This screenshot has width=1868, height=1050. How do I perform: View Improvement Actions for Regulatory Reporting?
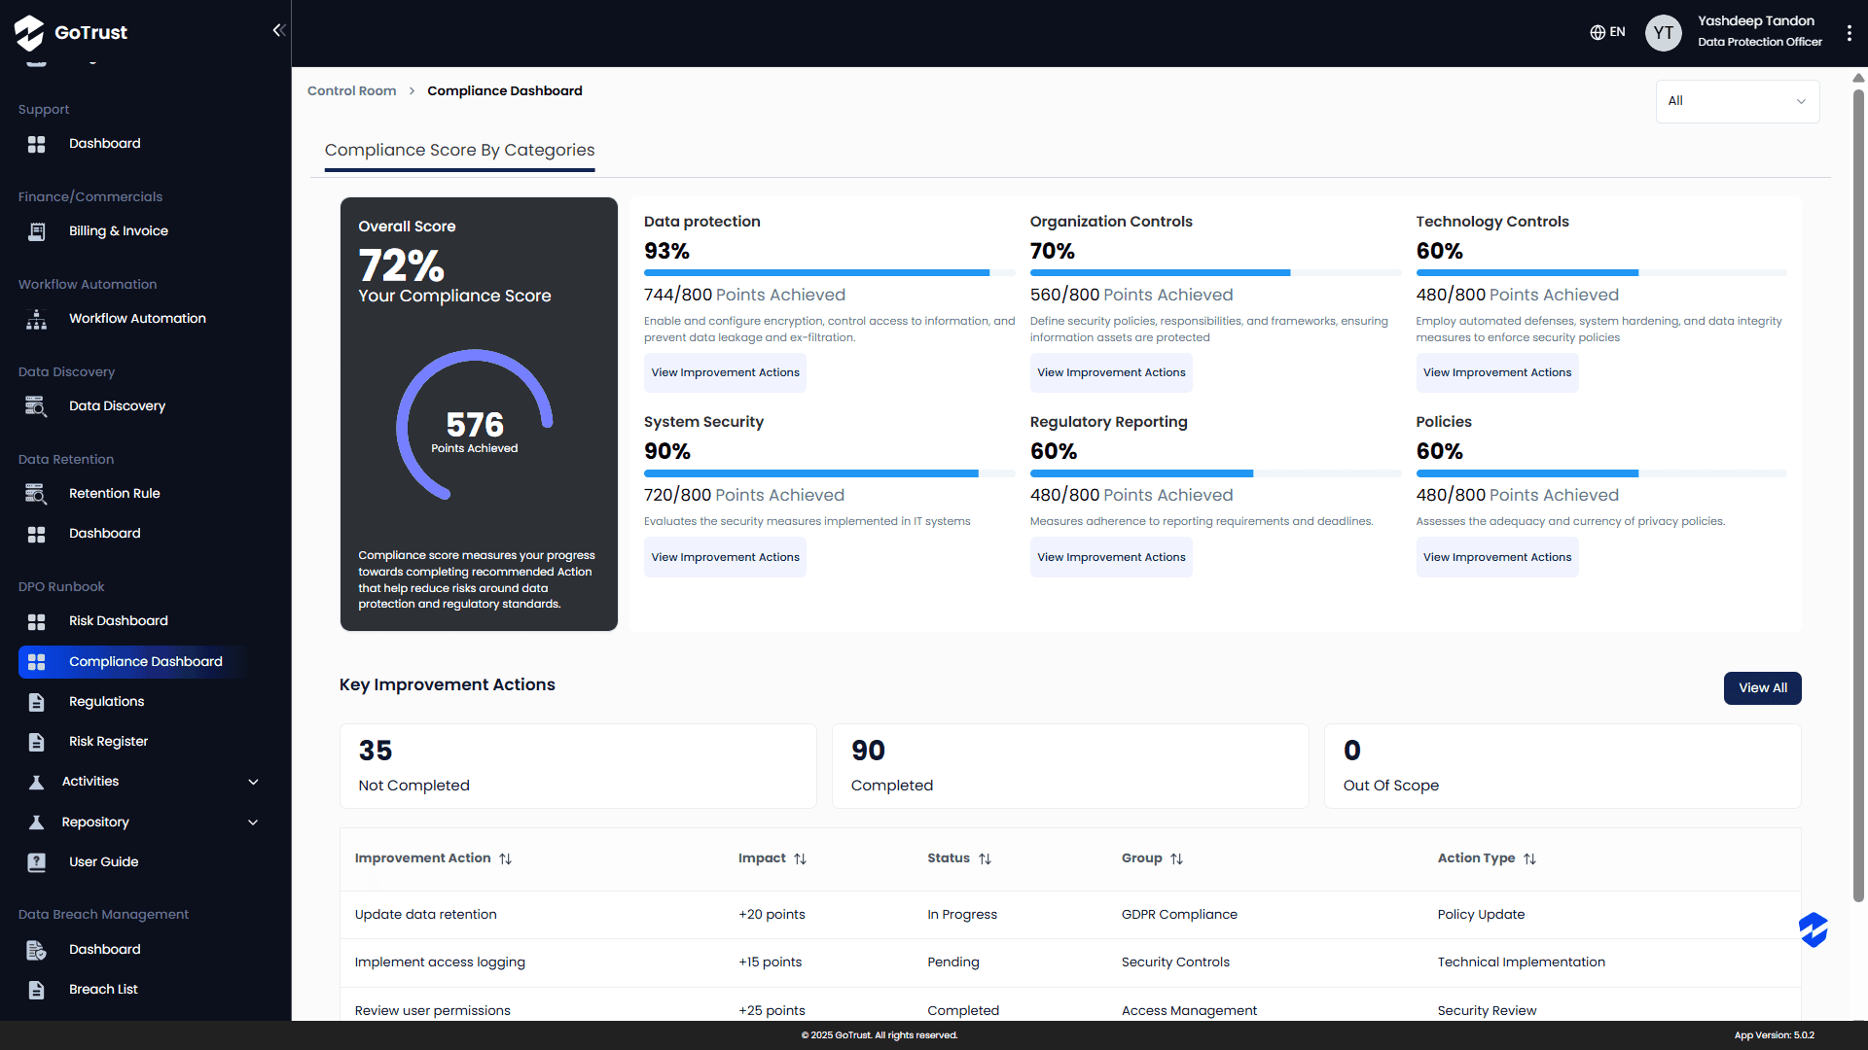pyautogui.click(x=1111, y=558)
